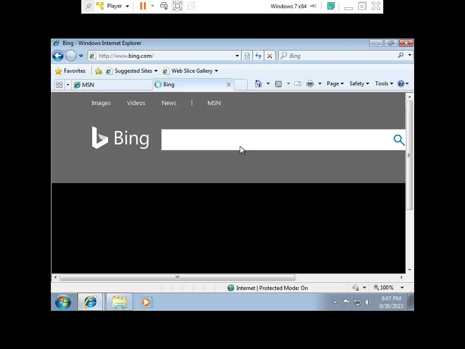Open search provider options dropdown

[410, 55]
